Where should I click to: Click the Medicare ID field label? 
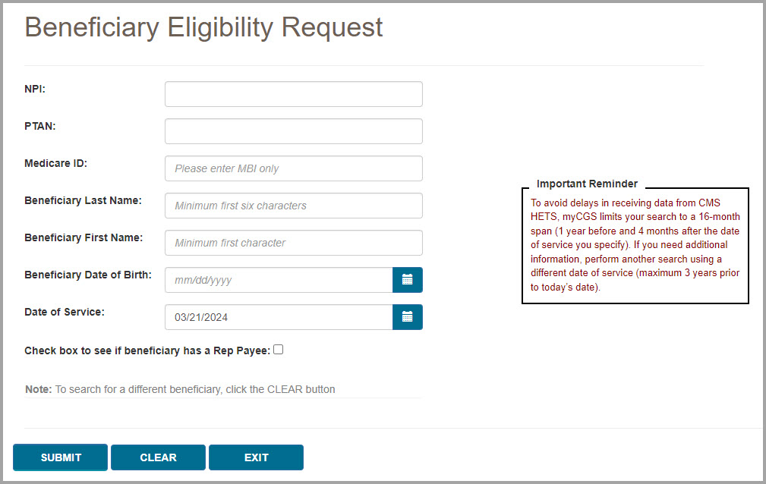tap(55, 162)
